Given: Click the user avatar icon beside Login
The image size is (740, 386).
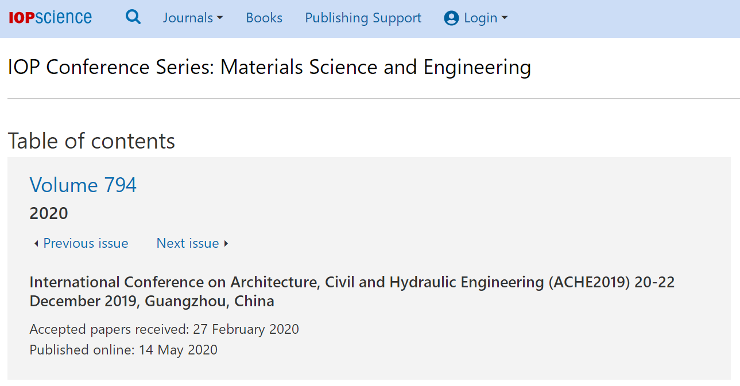Looking at the screenshot, I should (x=451, y=18).
